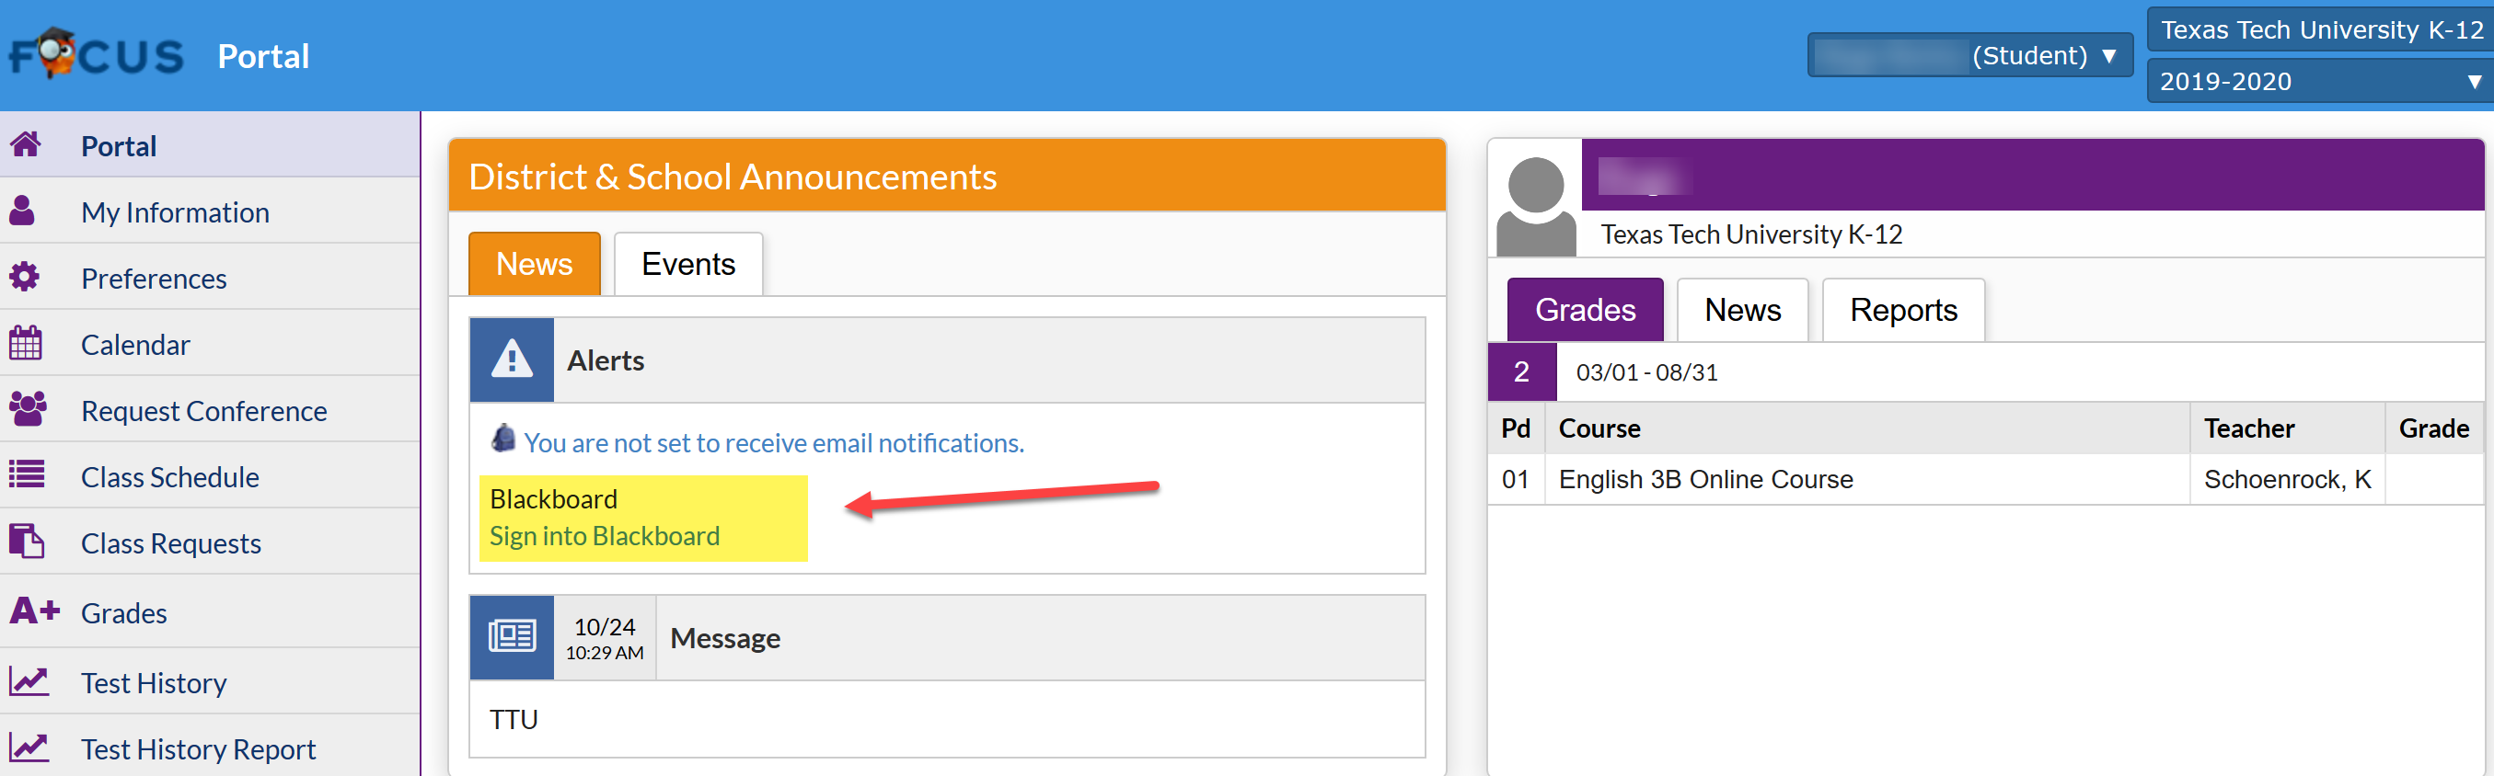This screenshot has width=2494, height=776.
Task: Click the My Information person icon
Action: [x=23, y=211]
